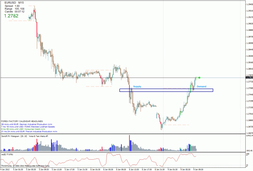The image size is (253, 171).
Task: Open the French Industrial Production headline
Action: (29, 131)
